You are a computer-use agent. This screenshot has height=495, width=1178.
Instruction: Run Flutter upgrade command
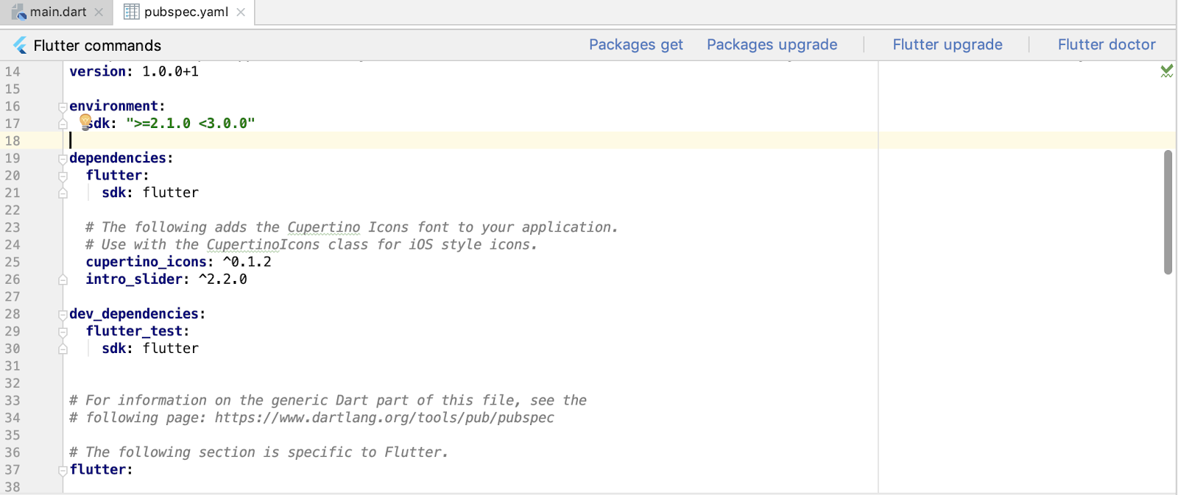click(x=948, y=45)
